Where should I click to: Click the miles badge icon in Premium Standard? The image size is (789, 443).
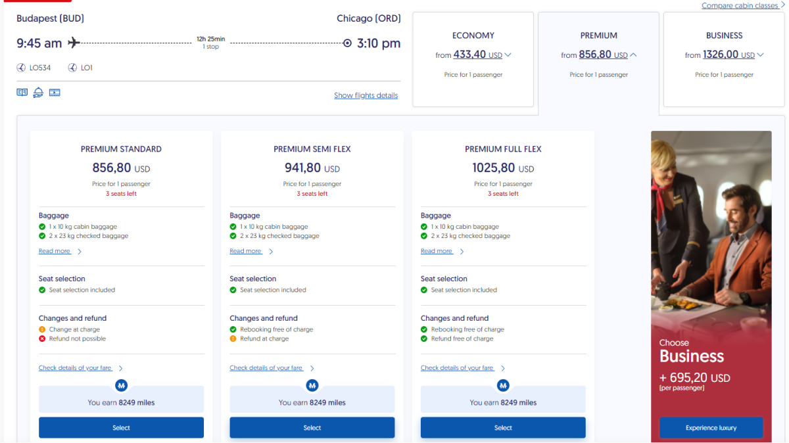[x=121, y=386]
